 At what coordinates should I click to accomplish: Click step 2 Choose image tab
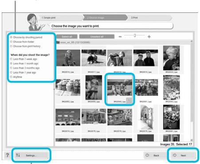pos(105,18)
